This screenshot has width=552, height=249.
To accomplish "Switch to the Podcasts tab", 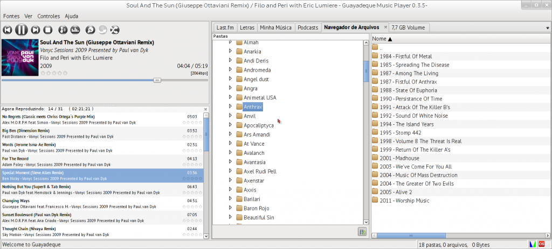I will [x=308, y=27].
